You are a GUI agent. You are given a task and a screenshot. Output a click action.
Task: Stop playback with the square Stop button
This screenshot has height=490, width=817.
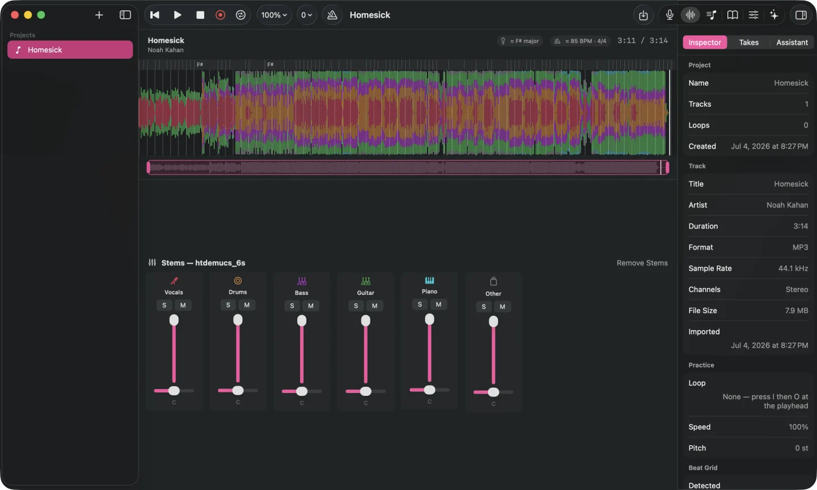click(x=200, y=15)
